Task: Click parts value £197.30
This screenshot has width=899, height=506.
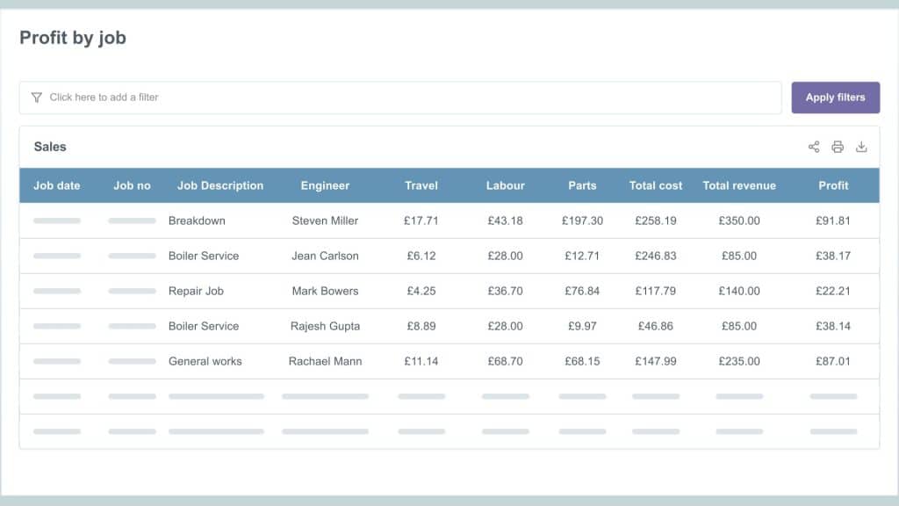Action: click(x=582, y=220)
